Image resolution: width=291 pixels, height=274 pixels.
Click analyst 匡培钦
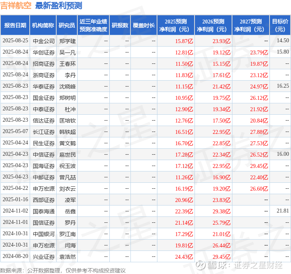click(x=67, y=120)
